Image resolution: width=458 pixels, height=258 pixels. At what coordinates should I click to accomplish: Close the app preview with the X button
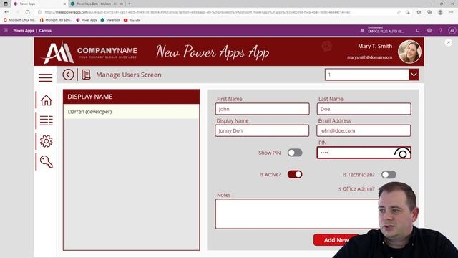pyautogui.click(x=449, y=43)
